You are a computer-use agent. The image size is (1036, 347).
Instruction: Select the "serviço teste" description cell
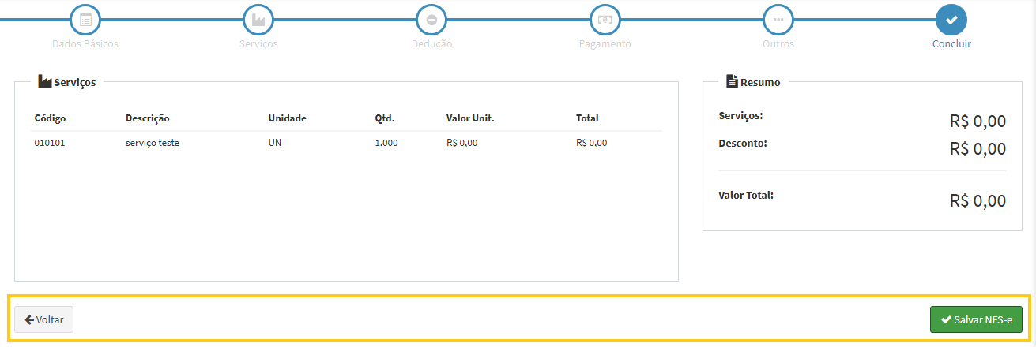coord(152,143)
